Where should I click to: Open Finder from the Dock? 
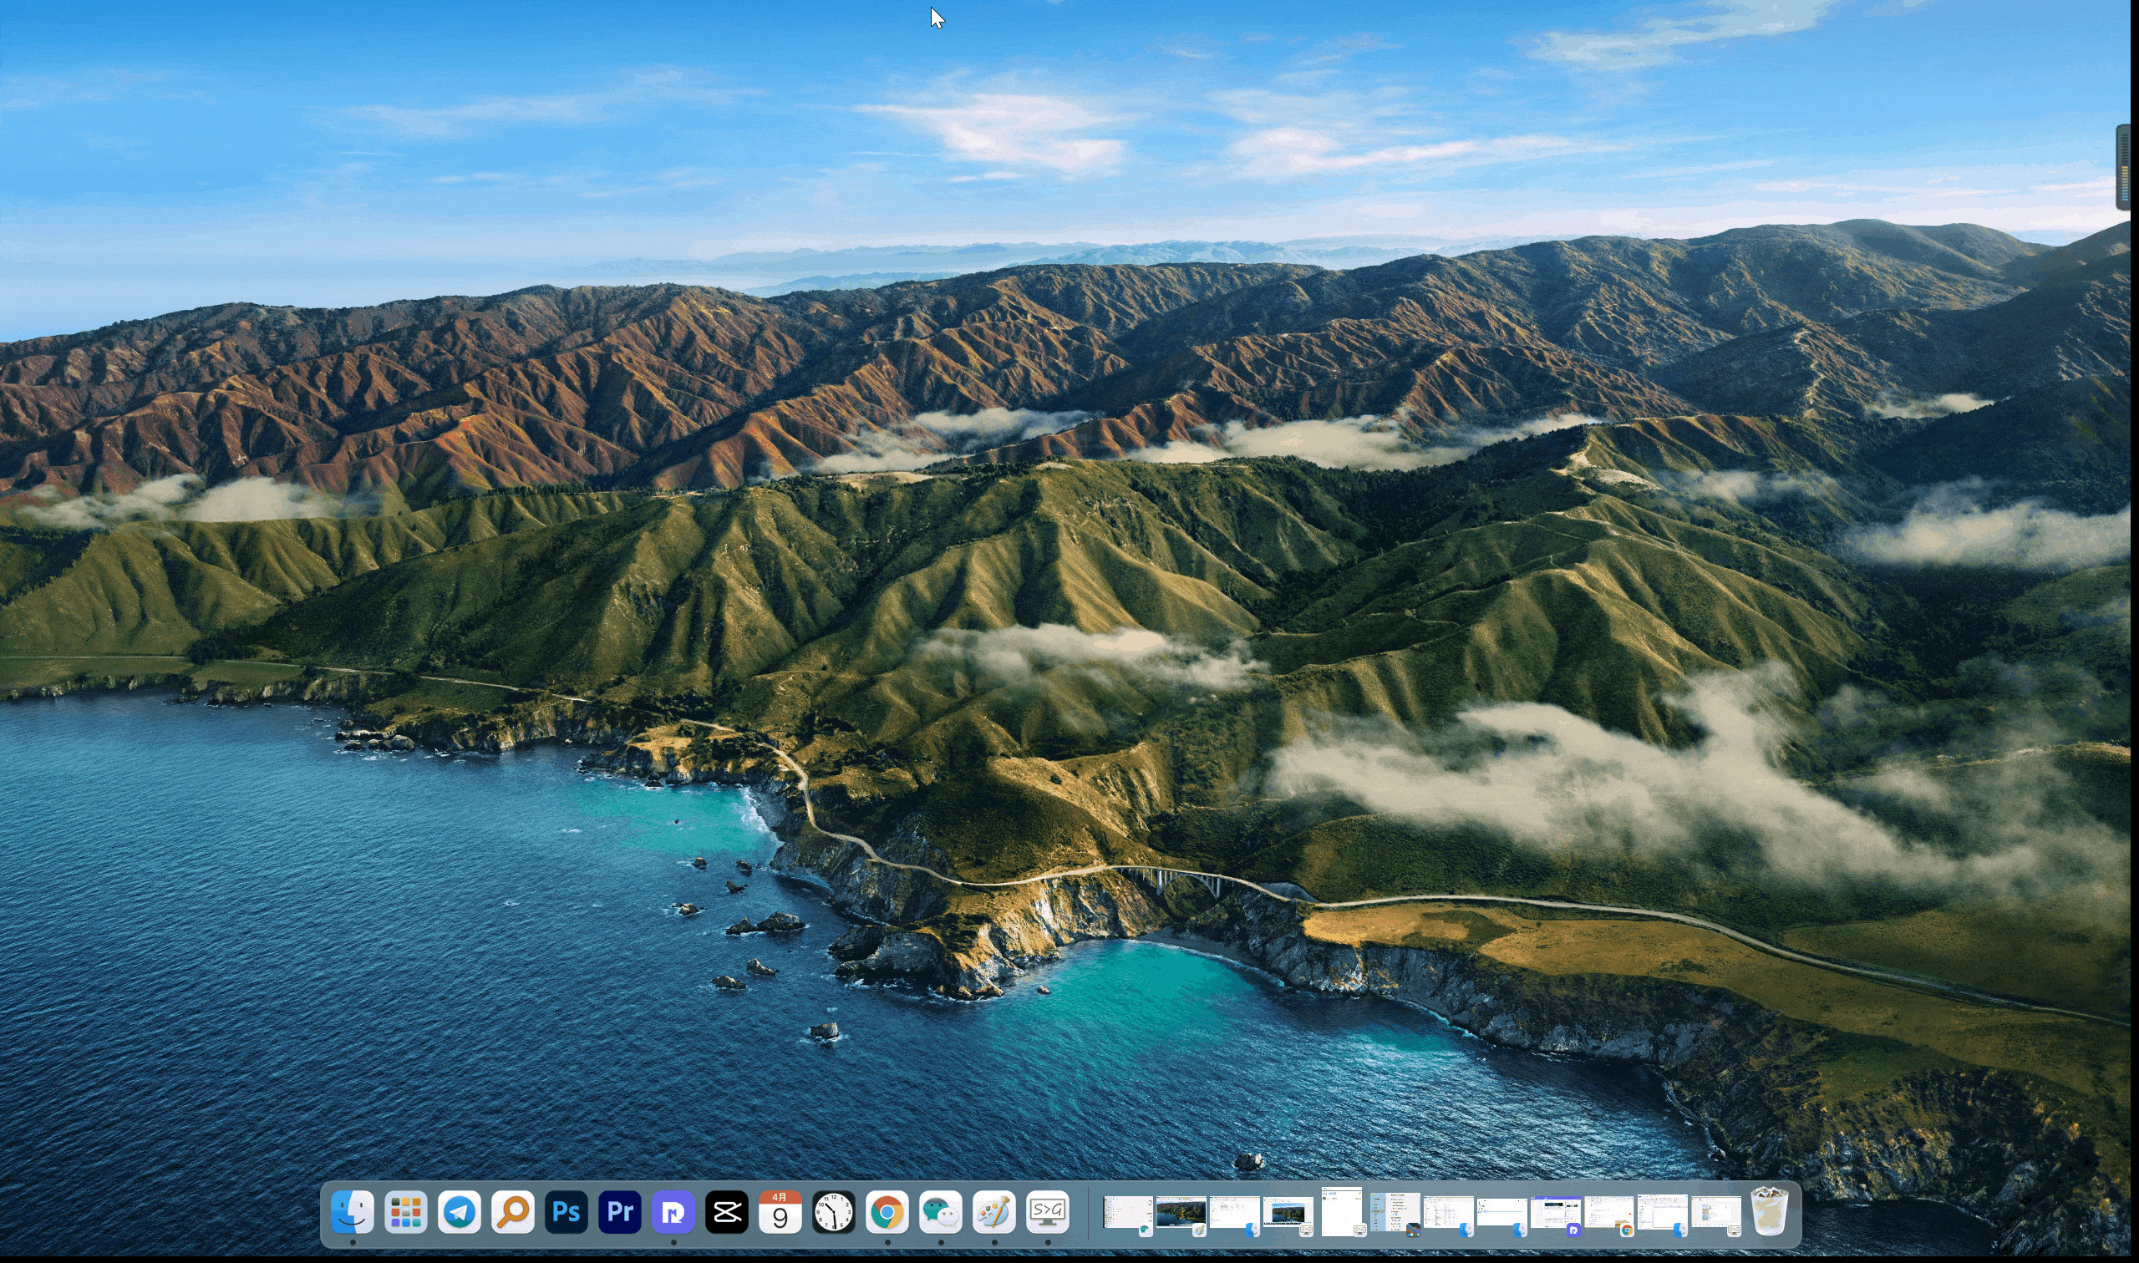click(352, 1212)
